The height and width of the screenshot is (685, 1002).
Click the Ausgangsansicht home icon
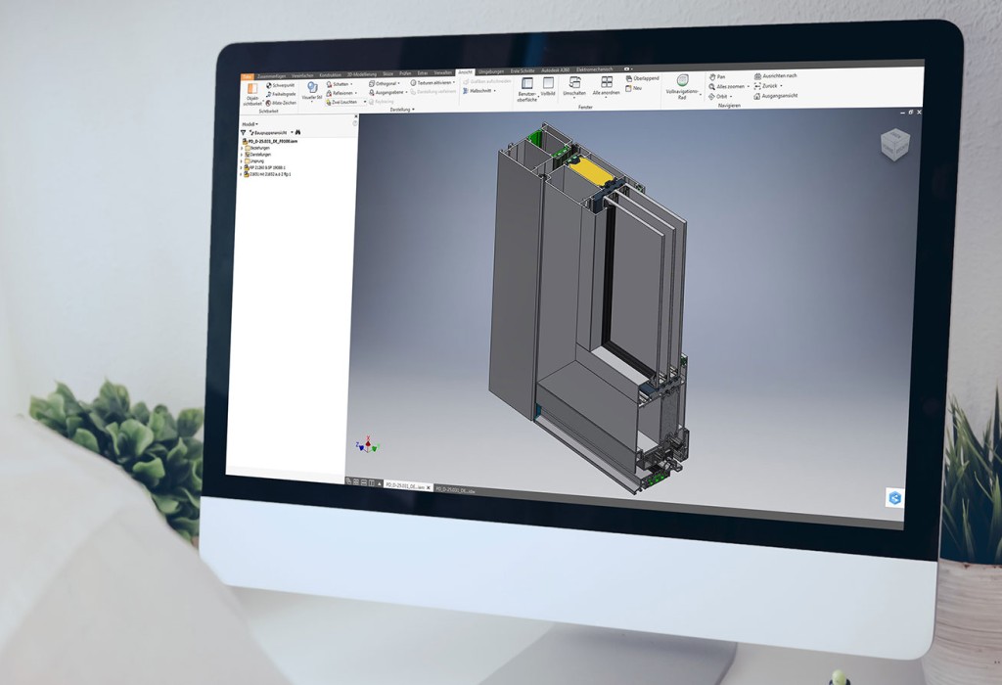tap(757, 96)
